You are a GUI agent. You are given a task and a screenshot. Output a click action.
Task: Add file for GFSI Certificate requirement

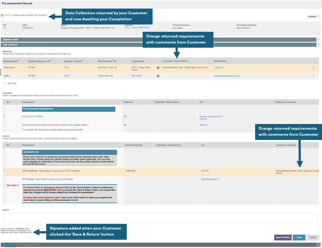[205, 171]
